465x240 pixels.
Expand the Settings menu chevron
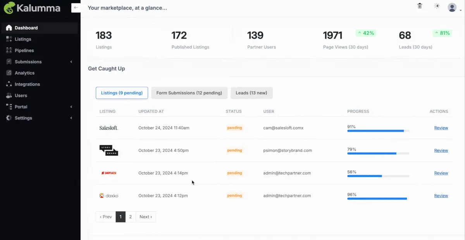coord(71,118)
